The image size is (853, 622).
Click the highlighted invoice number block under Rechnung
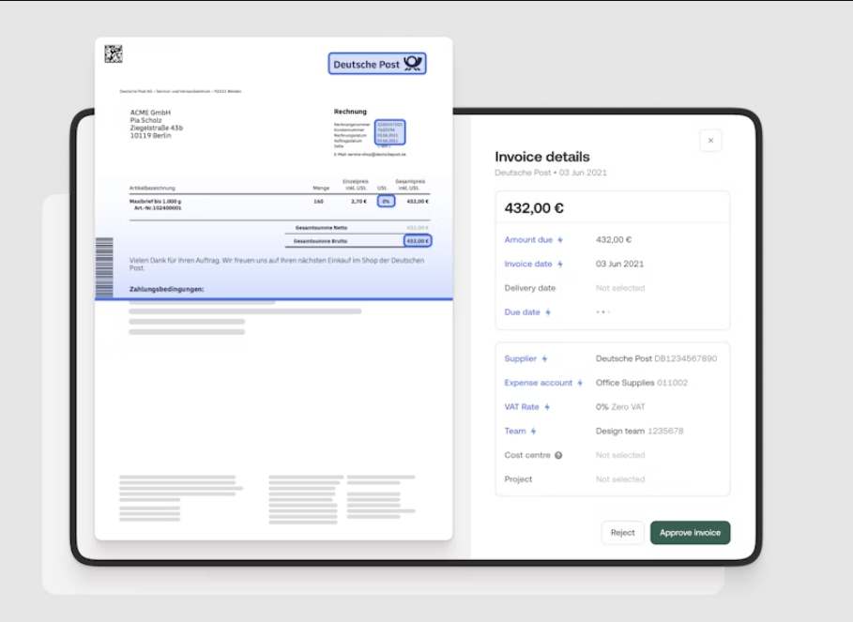[389, 132]
